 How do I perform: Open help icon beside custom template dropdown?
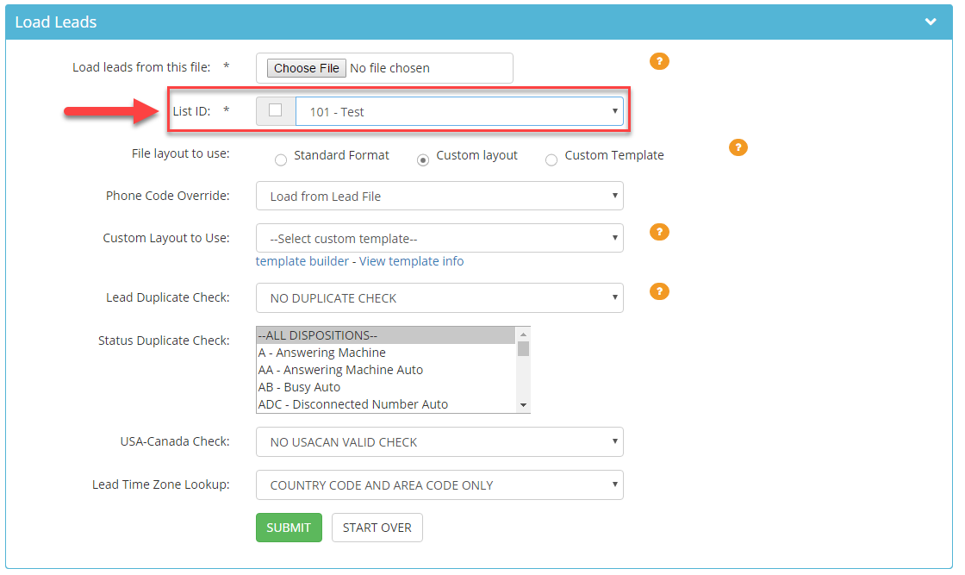click(659, 232)
